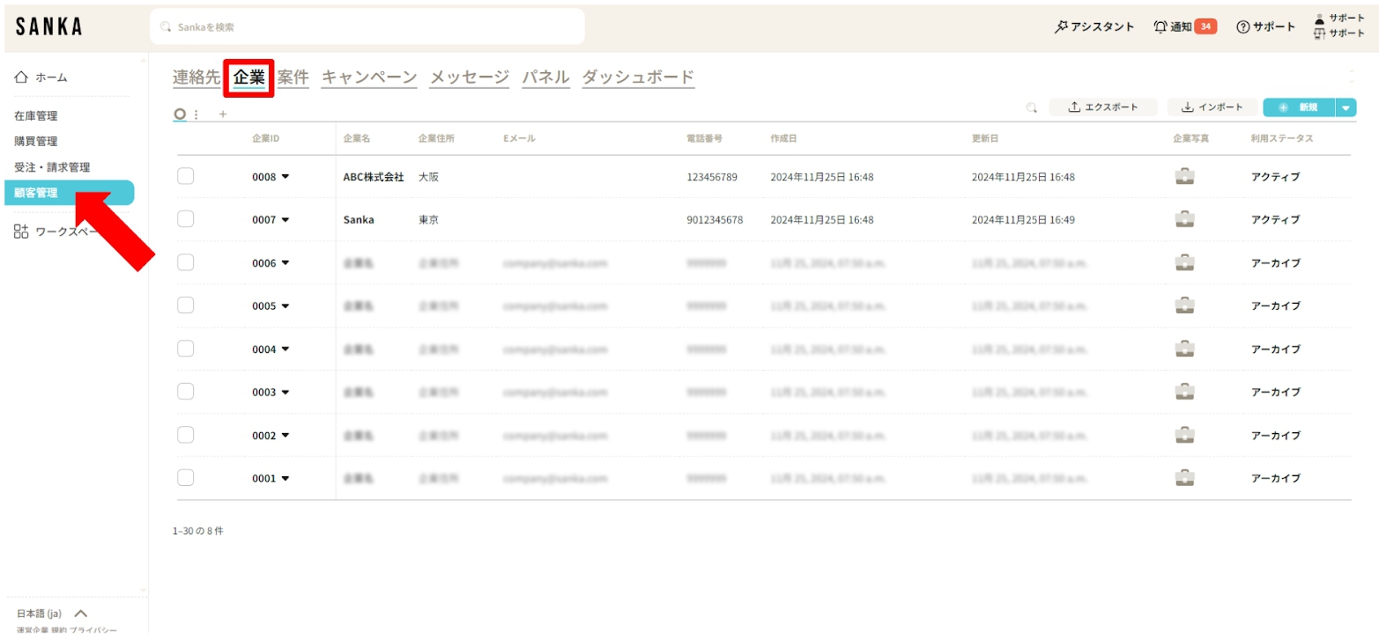Click the SANKA logo

click(49, 26)
